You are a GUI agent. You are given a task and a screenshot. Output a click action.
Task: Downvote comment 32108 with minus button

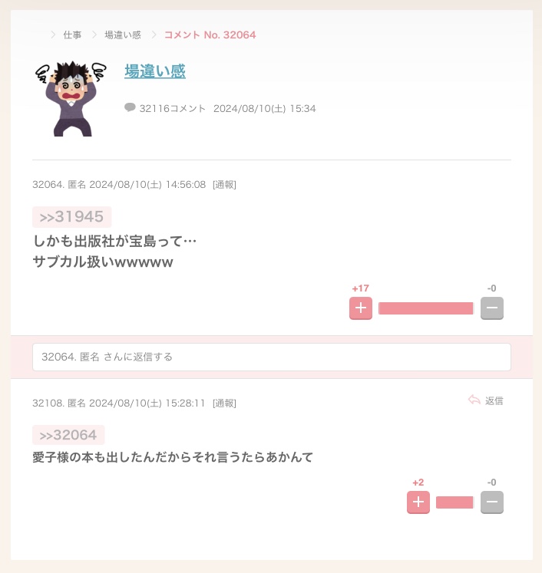pos(492,502)
